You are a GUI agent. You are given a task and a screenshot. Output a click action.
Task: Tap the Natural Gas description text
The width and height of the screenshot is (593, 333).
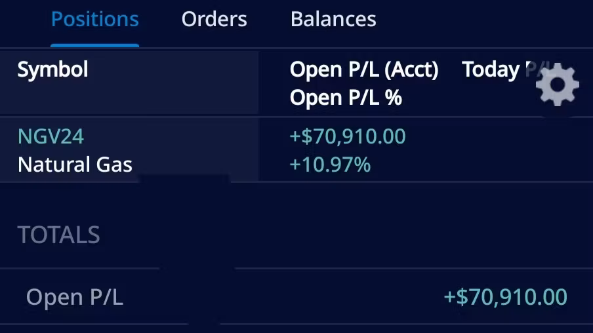pyautogui.click(x=75, y=165)
